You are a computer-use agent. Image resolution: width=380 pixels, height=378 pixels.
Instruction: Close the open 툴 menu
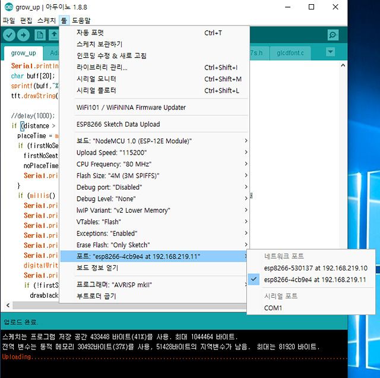coord(64,20)
